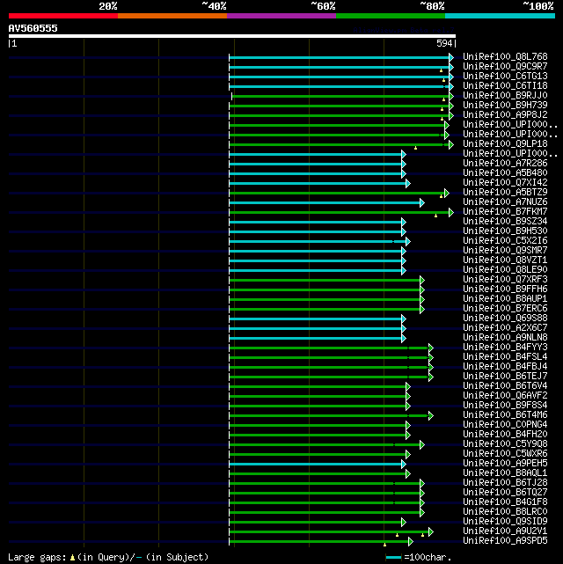Select the UniRef100_A9P8J2 label
This screenshot has width=563, height=564.
[x=505, y=115]
